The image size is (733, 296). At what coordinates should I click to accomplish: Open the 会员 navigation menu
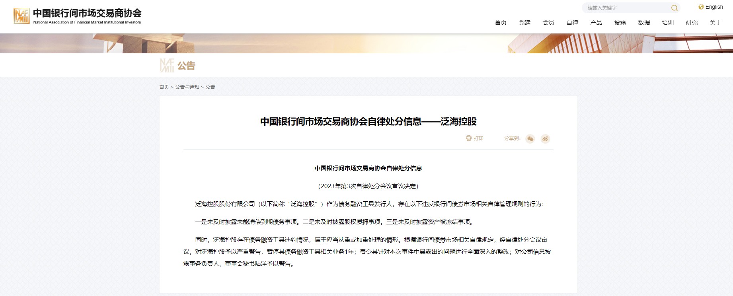coord(548,22)
